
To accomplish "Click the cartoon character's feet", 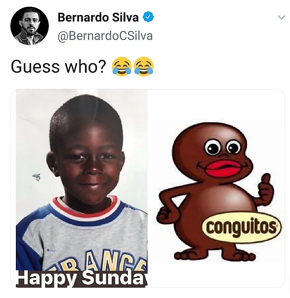I will click(215, 255).
